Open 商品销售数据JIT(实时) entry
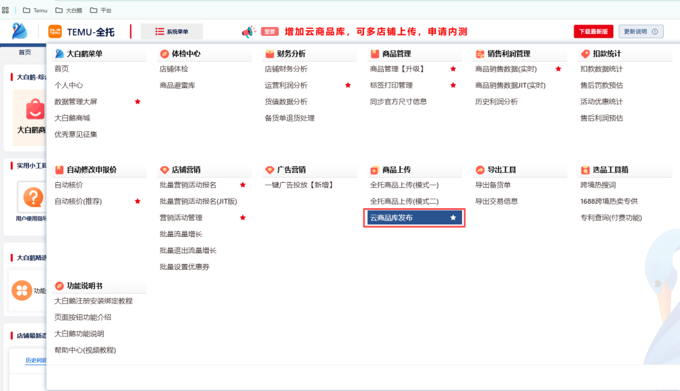The image size is (680, 391). coord(510,85)
